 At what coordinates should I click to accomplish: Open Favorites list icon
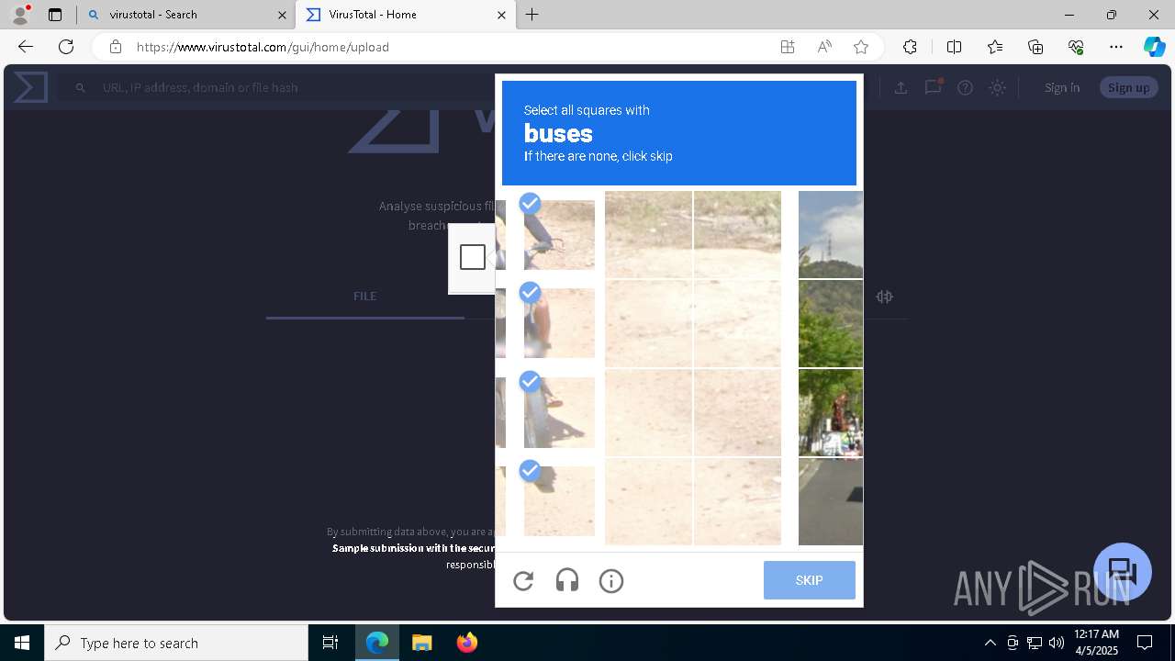[995, 47]
